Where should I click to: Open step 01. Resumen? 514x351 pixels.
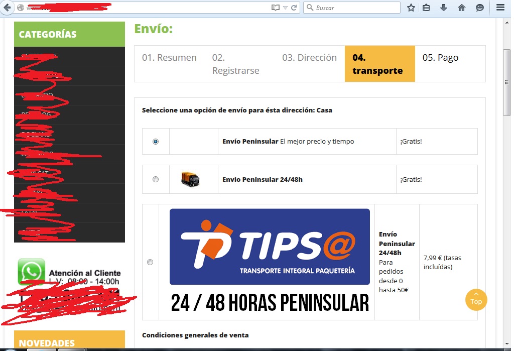click(x=169, y=57)
